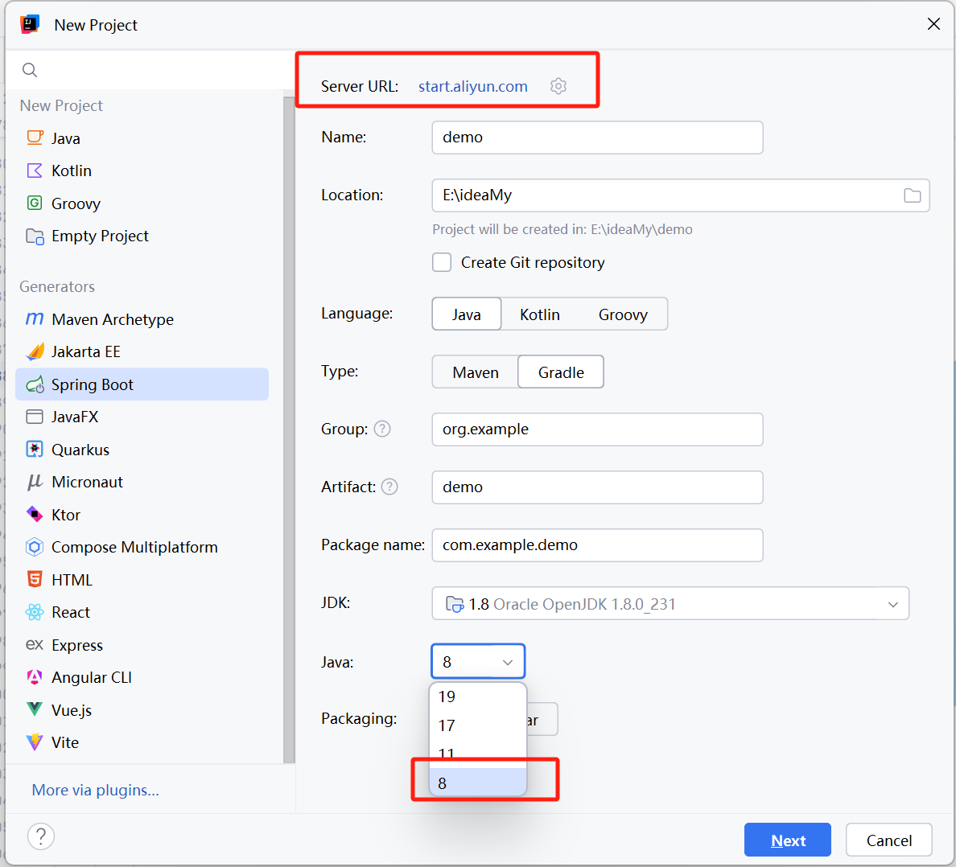
Task: Cancel the New Project dialog
Action: 889,840
